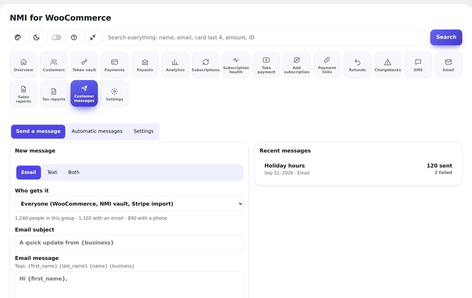Viewport: 472px width, 298px height.
Task: Switch to Automatic messages tab
Action: coord(97,131)
